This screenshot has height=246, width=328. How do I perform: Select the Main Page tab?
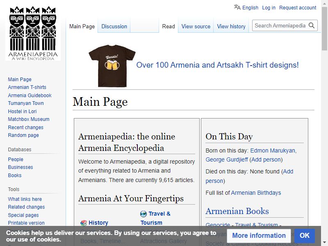82,26
